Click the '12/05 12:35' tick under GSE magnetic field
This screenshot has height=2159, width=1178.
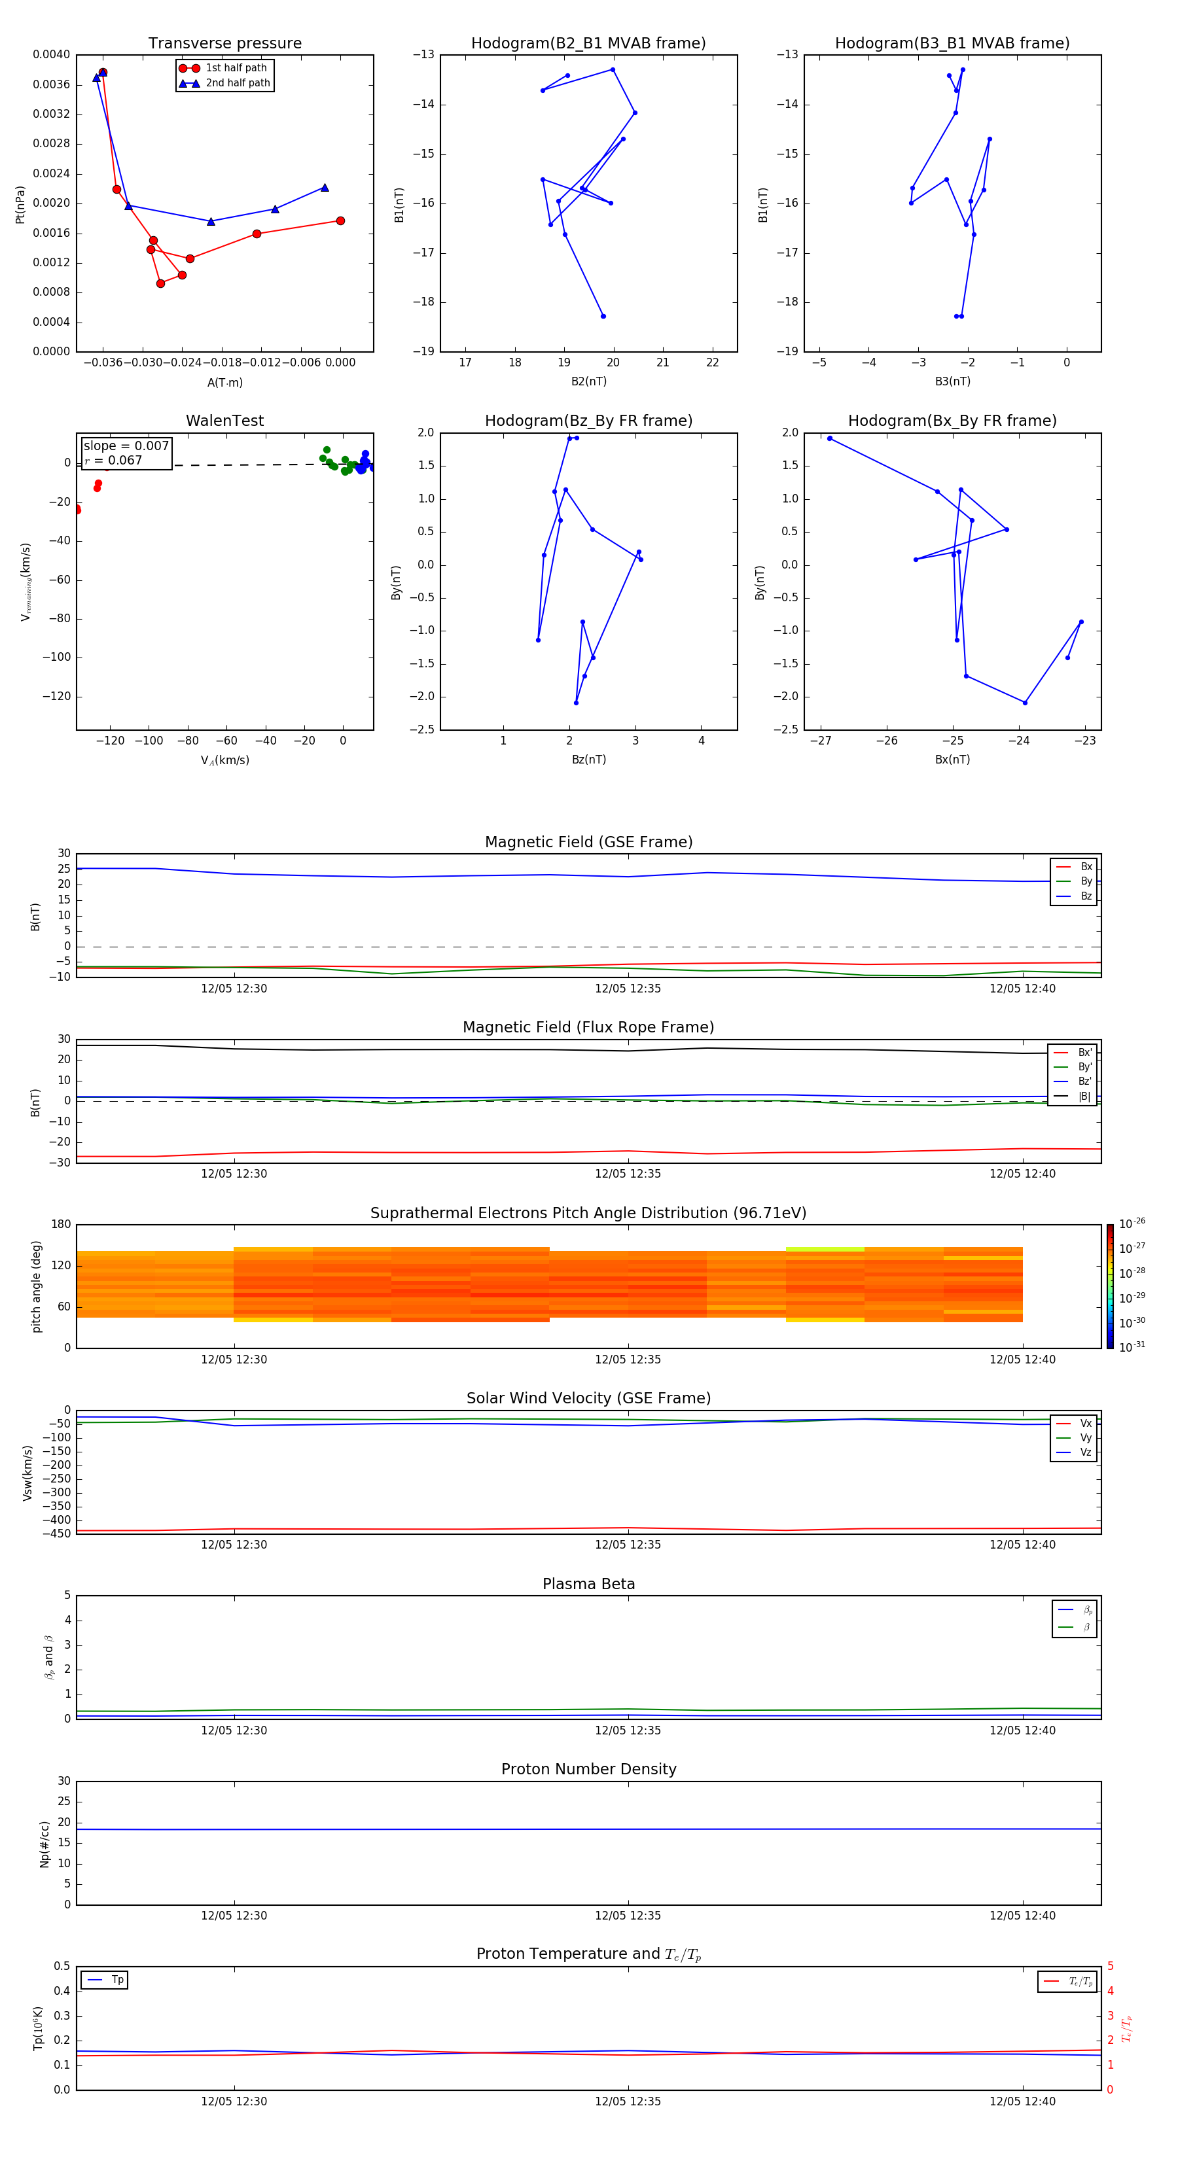[628, 988]
